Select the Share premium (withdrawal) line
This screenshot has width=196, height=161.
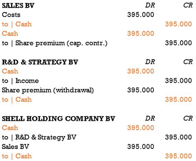pos(48,90)
